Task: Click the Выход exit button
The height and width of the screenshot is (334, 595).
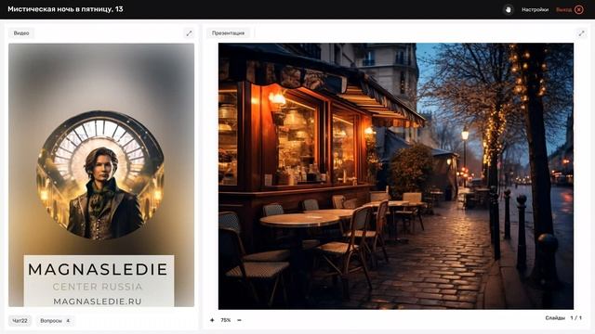Action: point(563,10)
